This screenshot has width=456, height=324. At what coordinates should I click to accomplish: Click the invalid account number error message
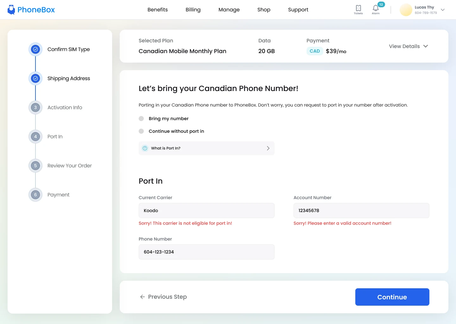click(342, 223)
